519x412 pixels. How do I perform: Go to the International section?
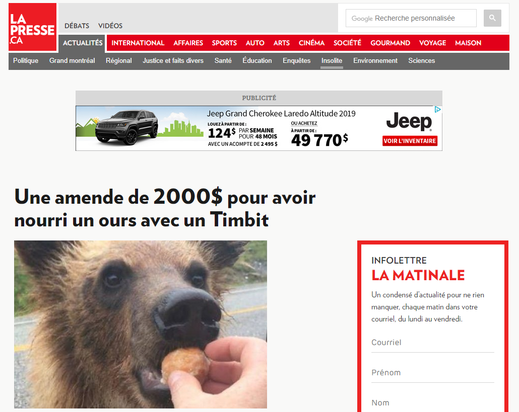(x=138, y=43)
